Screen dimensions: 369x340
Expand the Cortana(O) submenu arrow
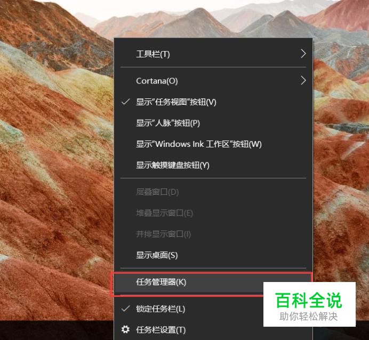pos(303,80)
